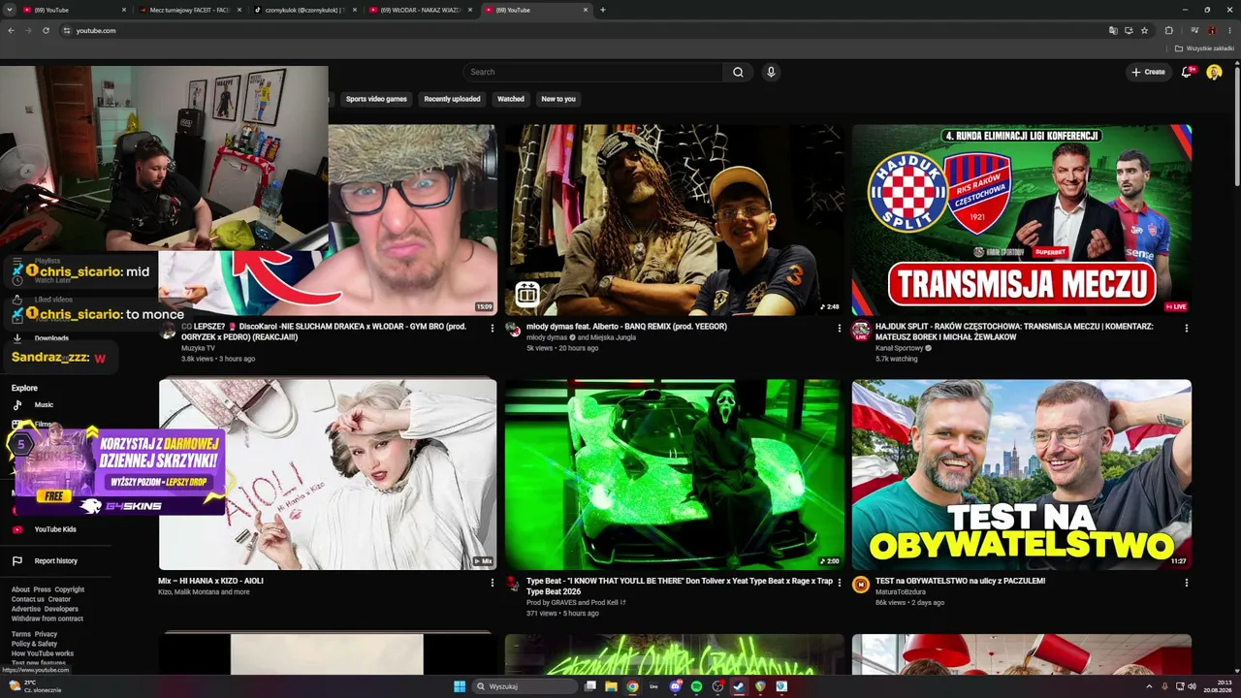The height and width of the screenshot is (698, 1241).
Task: Click the YouTube search magnifier button
Action: tap(738, 72)
